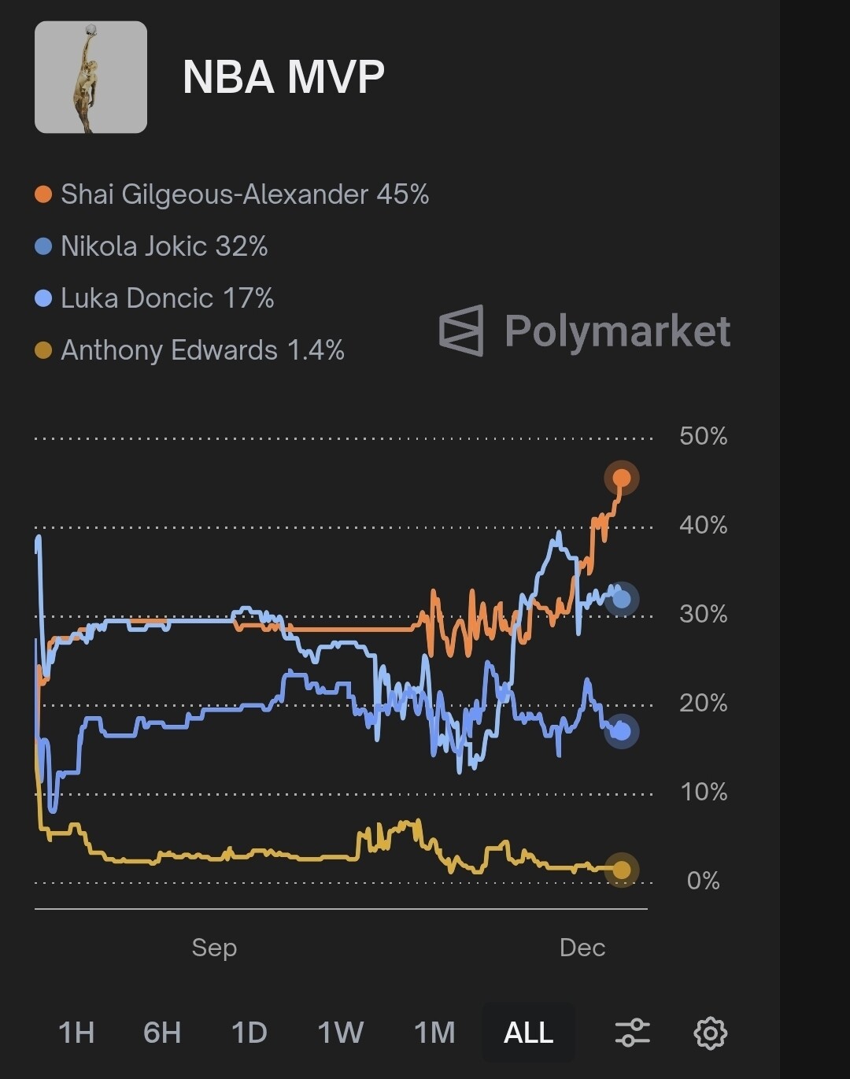Image resolution: width=850 pixels, height=1079 pixels.
Task: Click the orange Shai Gilgeous-Alexander legend dot
Action: click(44, 194)
